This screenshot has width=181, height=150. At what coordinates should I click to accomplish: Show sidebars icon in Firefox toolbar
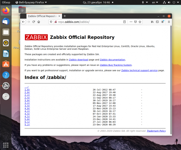tap(157, 22)
